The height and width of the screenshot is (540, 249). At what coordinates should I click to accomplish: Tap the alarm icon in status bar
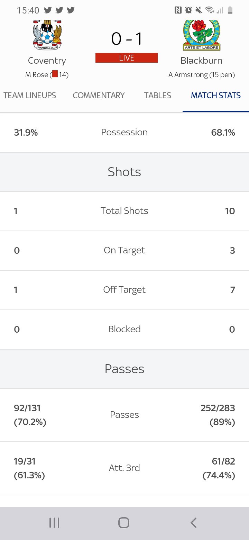[x=188, y=10]
